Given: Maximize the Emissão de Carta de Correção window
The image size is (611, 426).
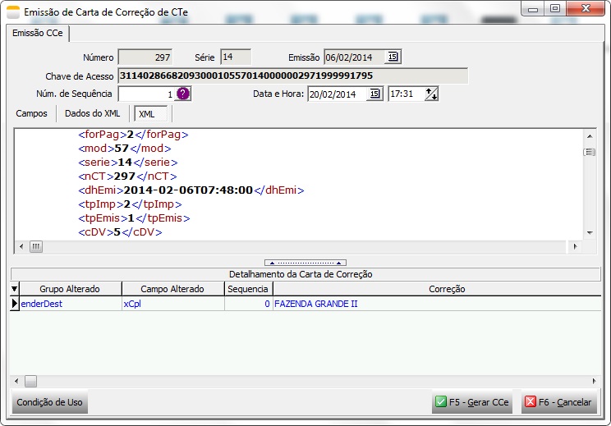Looking at the screenshot, I should coord(555,8).
